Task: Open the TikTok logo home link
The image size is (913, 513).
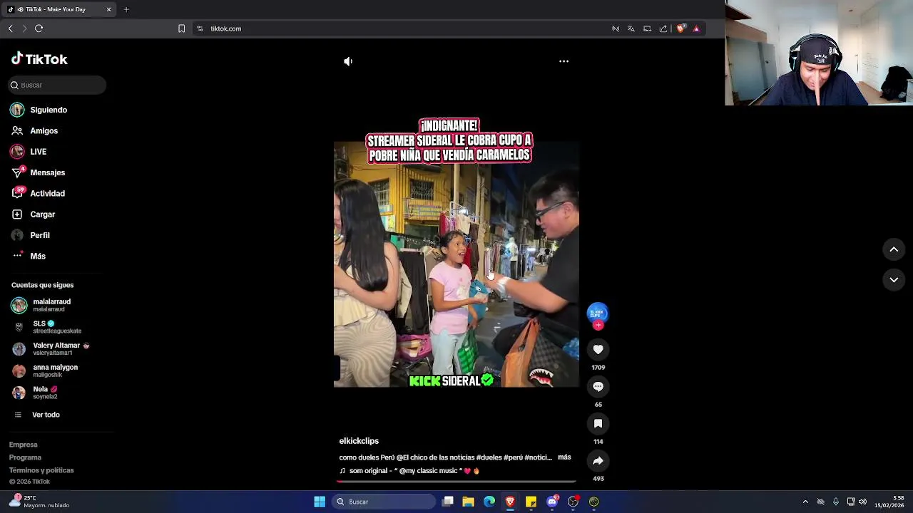Action: (x=39, y=59)
